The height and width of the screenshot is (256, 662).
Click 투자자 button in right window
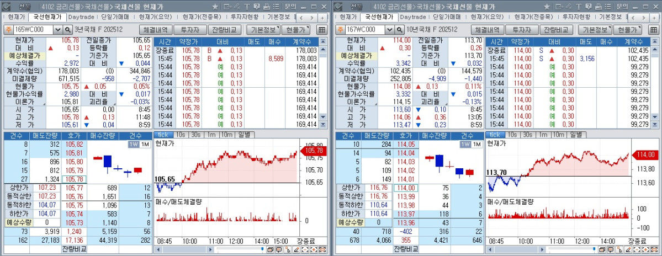[522, 30]
